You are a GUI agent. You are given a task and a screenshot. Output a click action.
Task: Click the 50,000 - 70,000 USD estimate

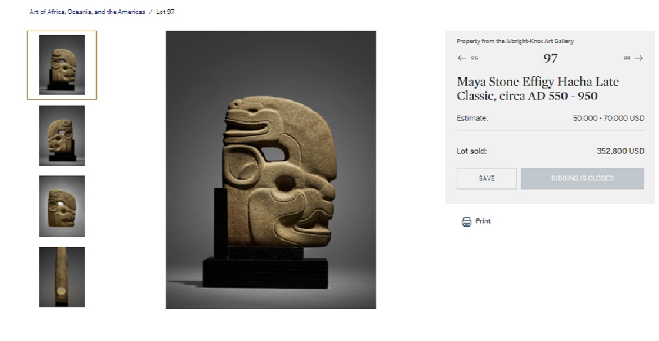(x=608, y=118)
